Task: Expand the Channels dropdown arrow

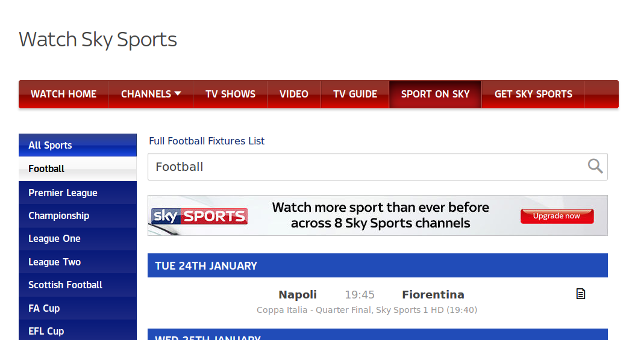Action: click(178, 93)
